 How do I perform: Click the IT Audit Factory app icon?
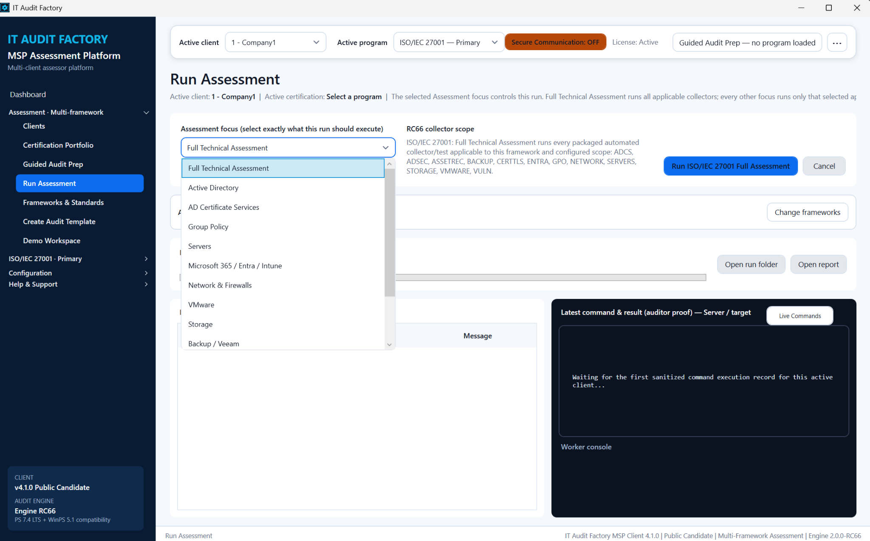(5, 8)
